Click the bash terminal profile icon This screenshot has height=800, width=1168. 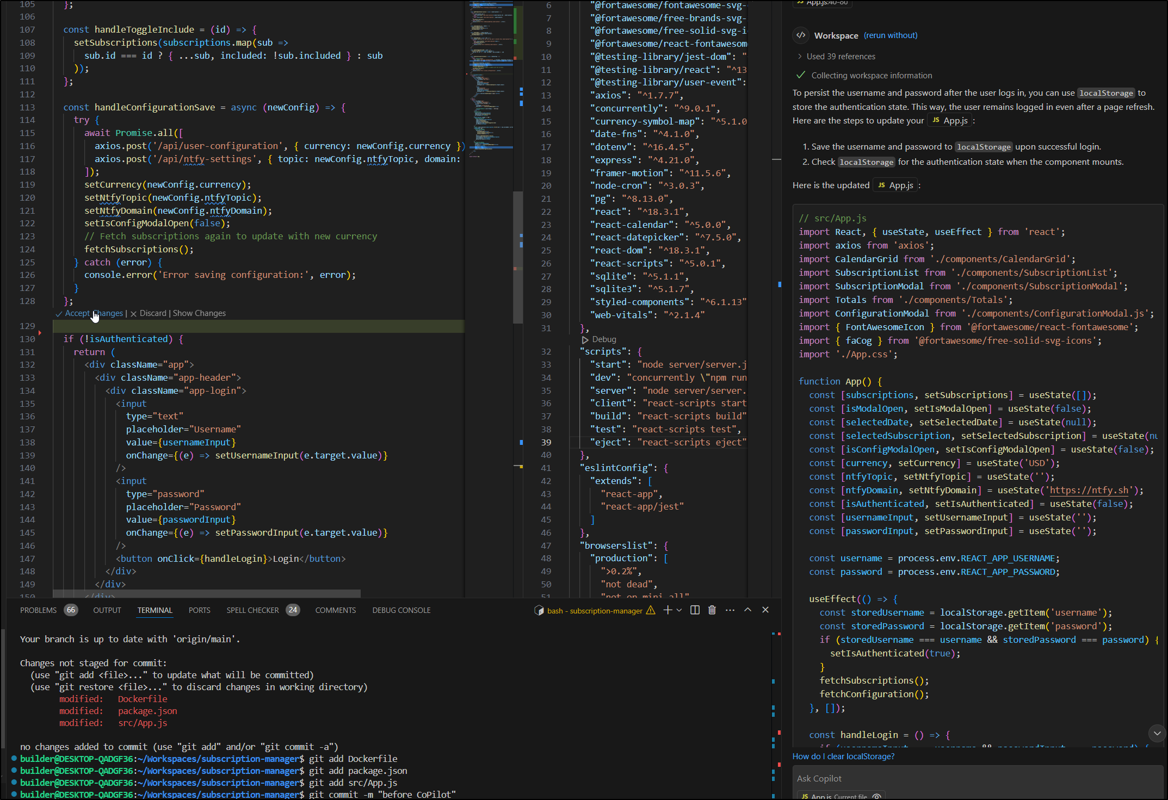point(539,610)
